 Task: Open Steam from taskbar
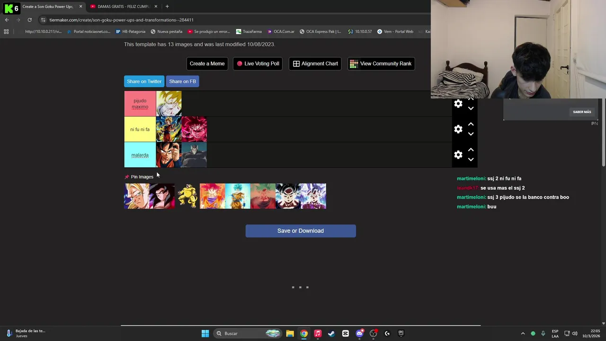[331, 333]
